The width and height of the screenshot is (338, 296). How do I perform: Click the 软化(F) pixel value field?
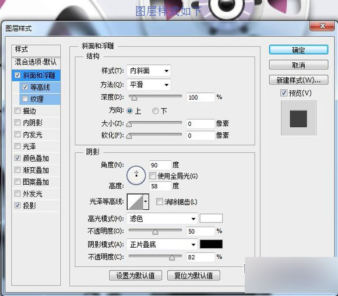coord(200,136)
